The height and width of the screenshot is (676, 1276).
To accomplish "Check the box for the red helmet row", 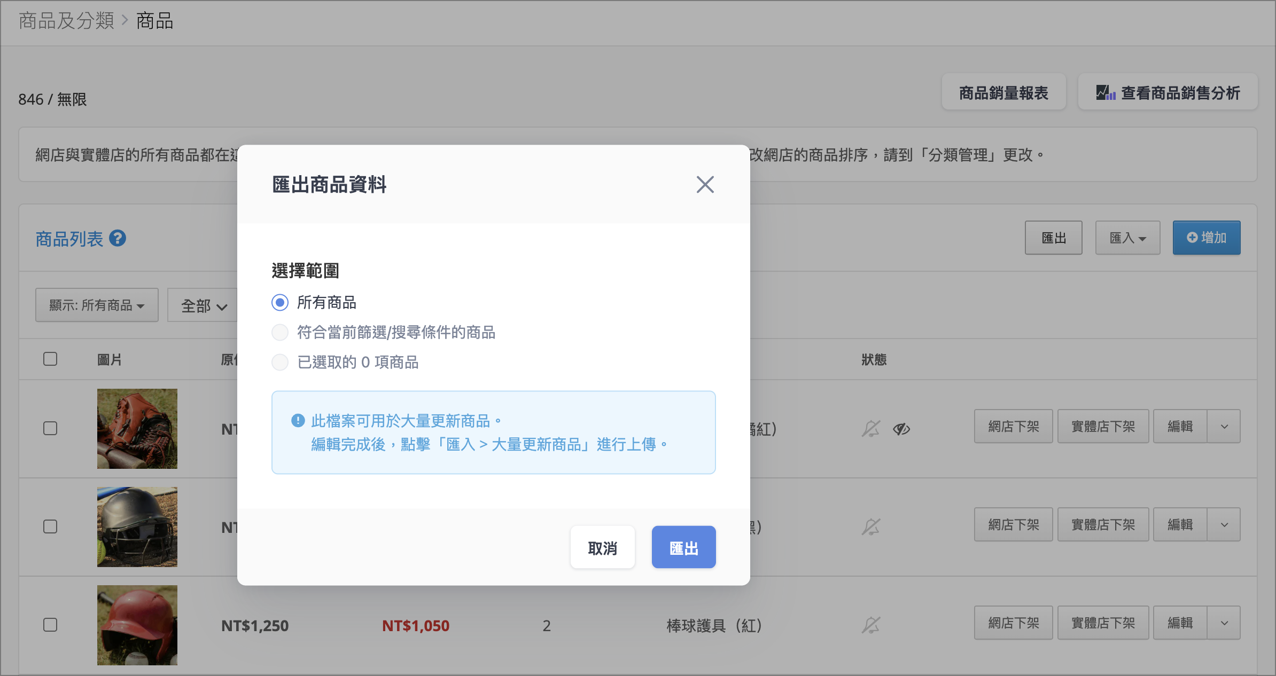I will 50,625.
